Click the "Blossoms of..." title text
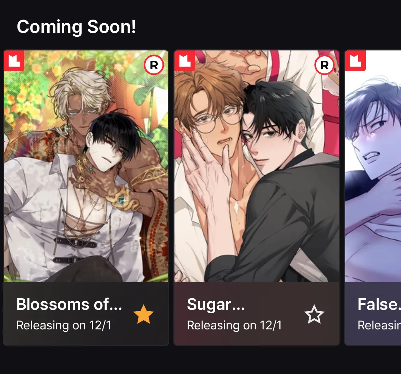 point(69,304)
